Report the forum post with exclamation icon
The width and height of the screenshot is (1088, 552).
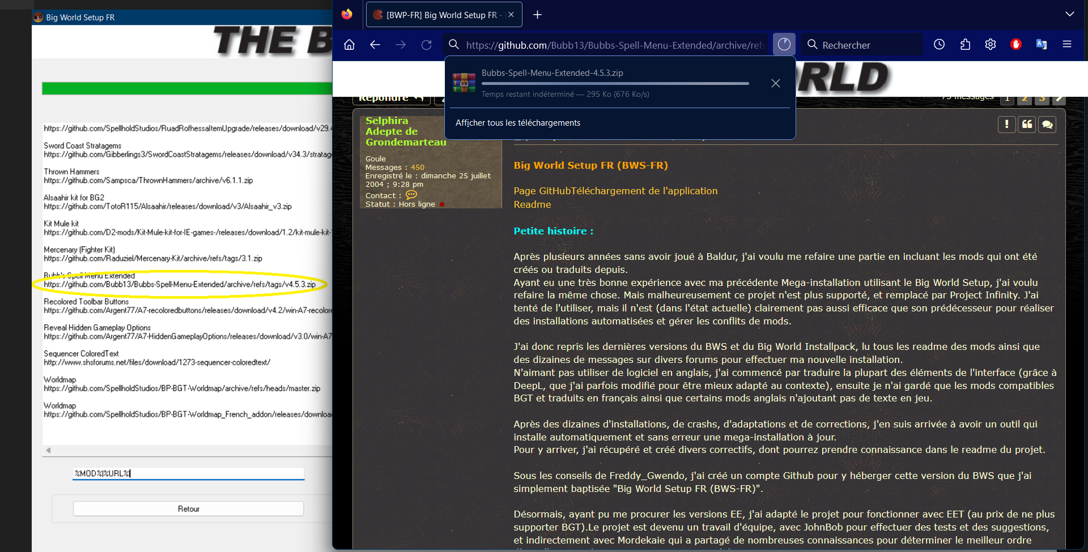pos(1006,125)
